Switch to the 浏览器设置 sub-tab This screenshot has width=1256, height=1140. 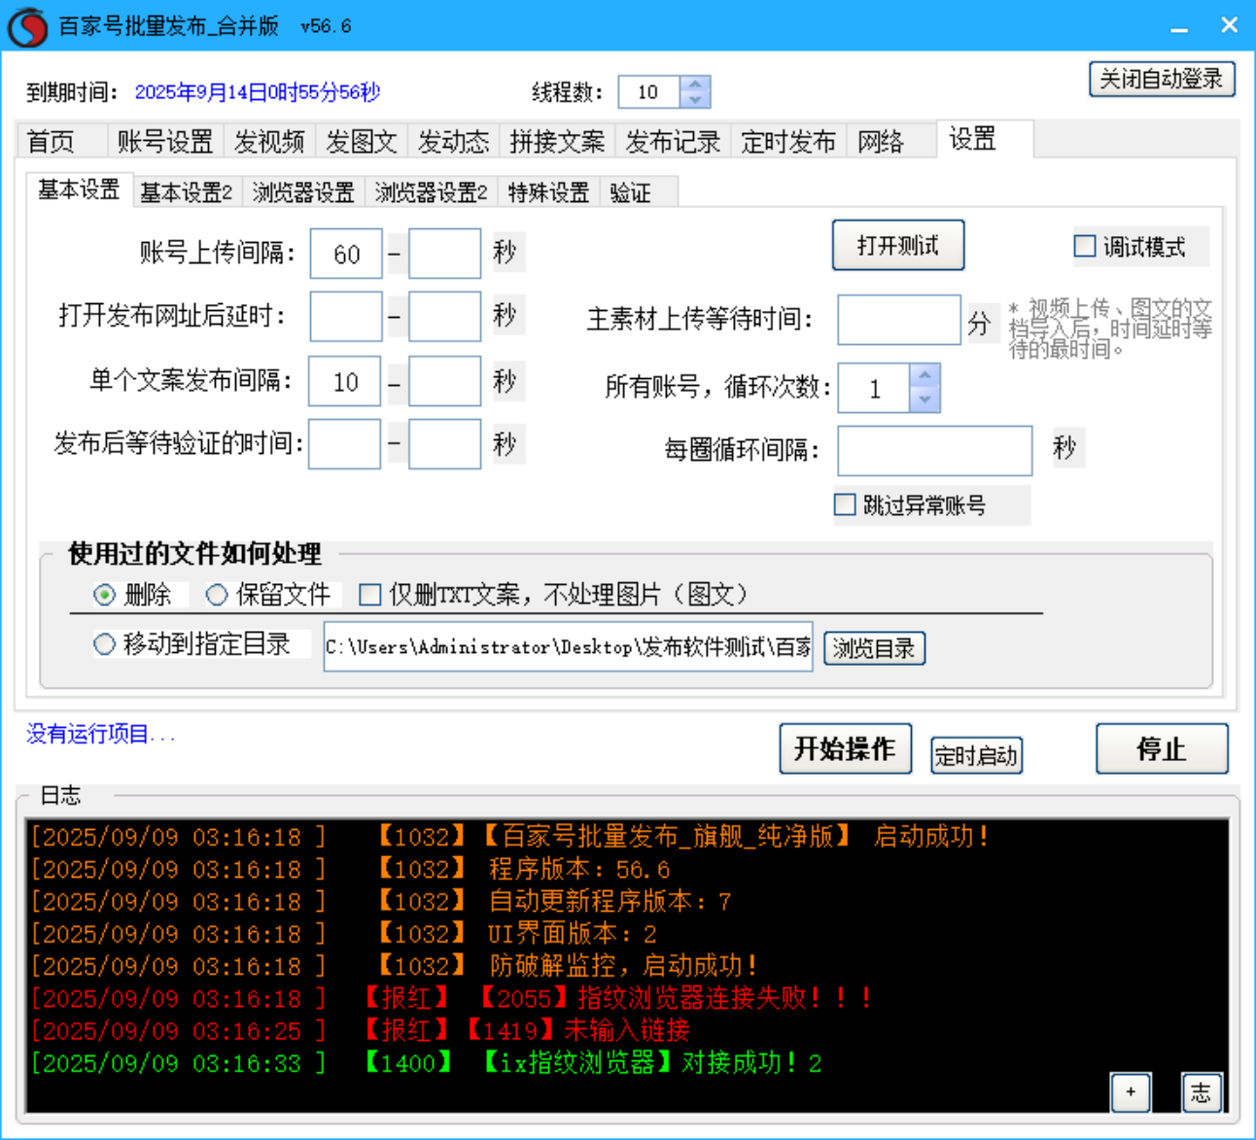302,191
